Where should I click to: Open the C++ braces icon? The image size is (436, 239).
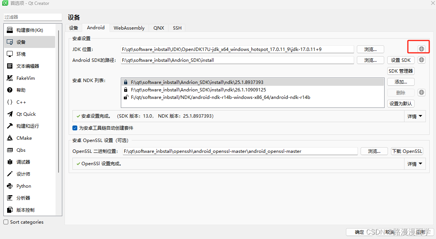click(10, 102)
